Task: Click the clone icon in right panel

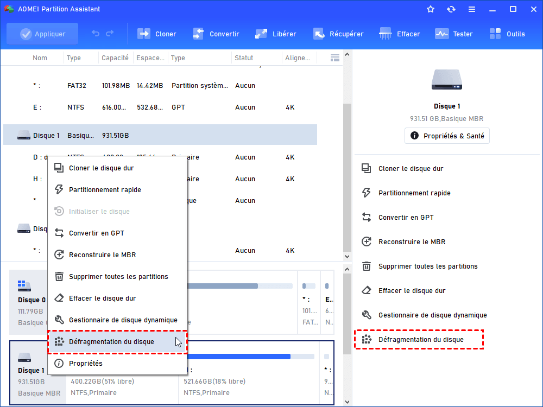Action: 367,169
